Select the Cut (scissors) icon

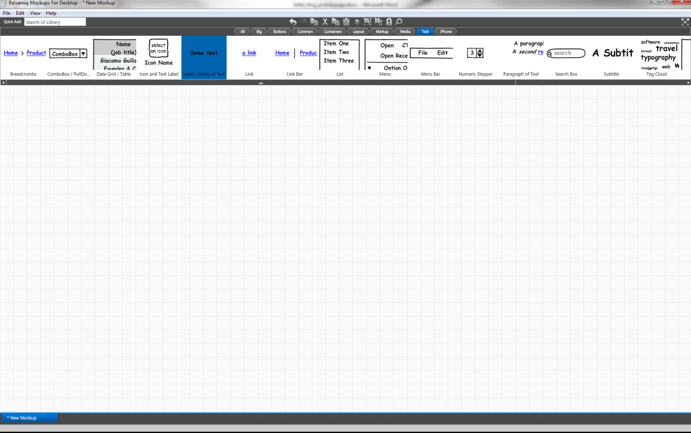point(325,21)
